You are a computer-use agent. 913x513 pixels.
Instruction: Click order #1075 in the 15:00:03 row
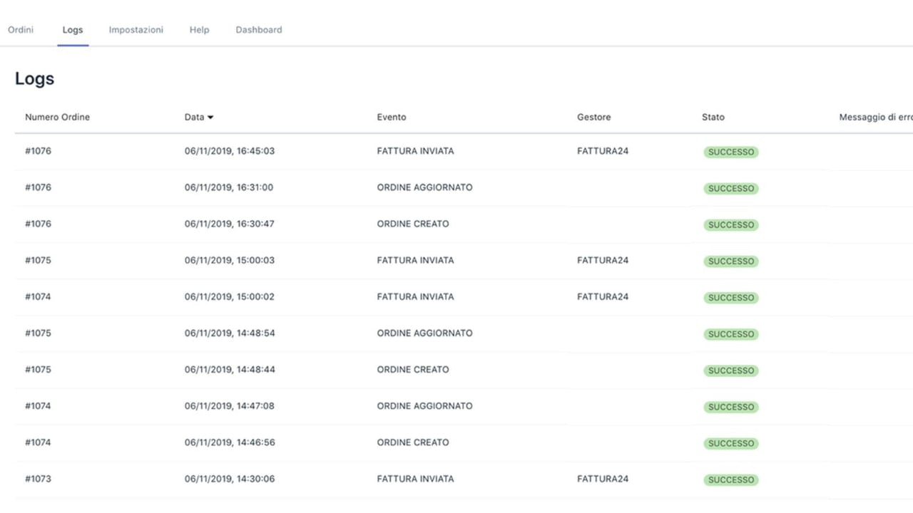tap(39, 260)
